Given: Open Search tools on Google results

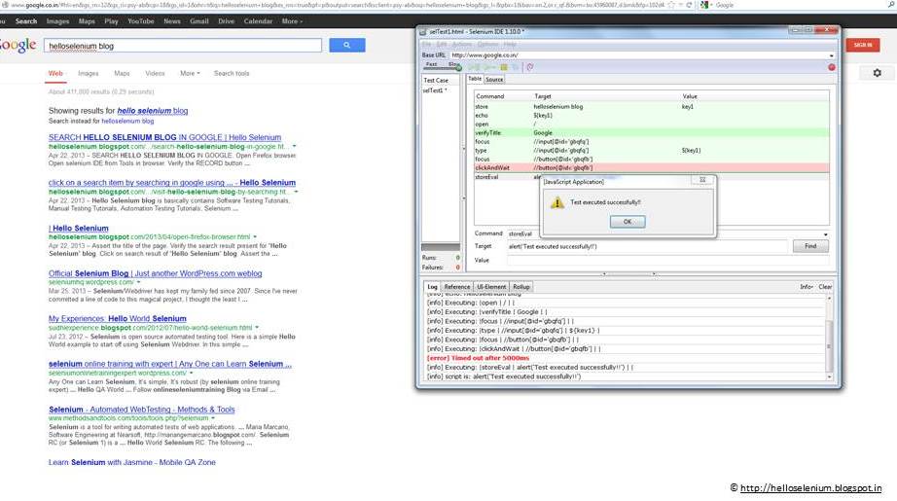Looking at the screenshot, I should (x=232, y=73).
